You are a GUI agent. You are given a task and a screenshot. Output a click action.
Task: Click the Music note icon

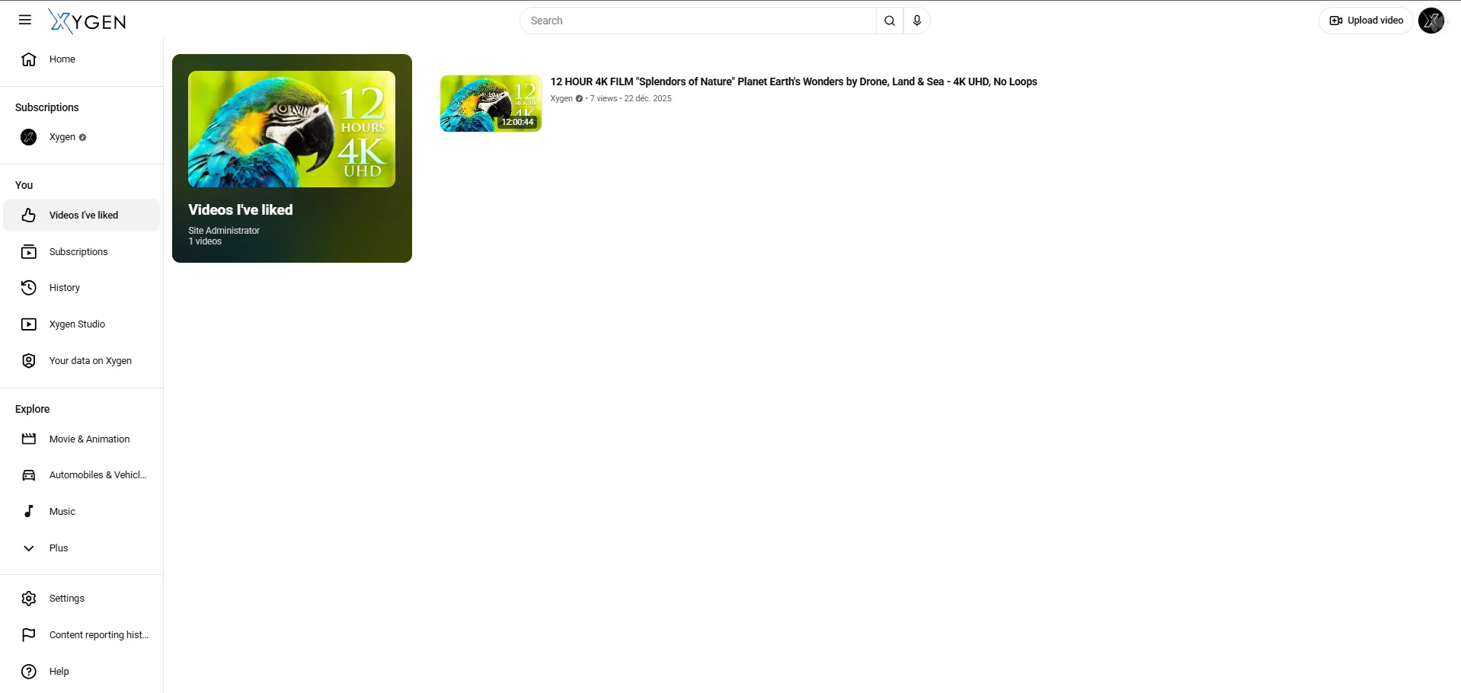tap(29, 512)
